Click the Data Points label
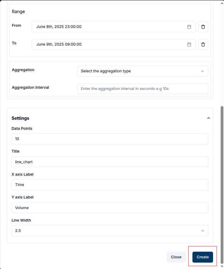This screenshot has width=224, height=269. click(x=22, y=129)
